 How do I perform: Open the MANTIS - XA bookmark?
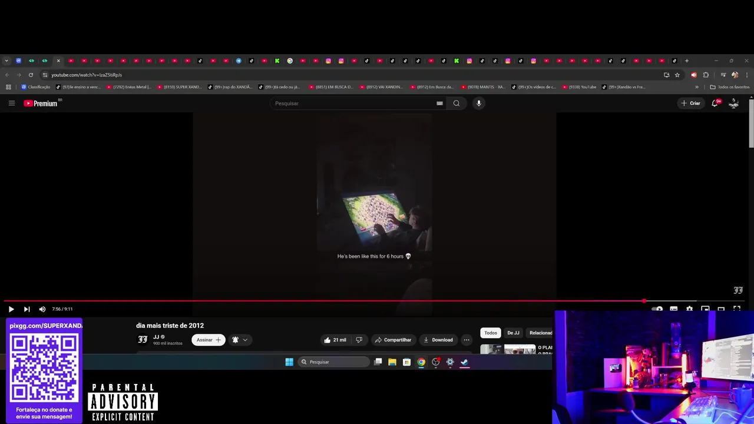483,87
